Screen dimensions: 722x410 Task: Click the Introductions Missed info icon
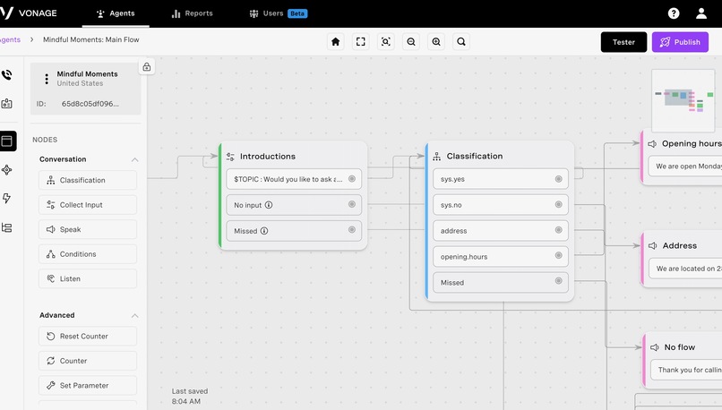264,231
